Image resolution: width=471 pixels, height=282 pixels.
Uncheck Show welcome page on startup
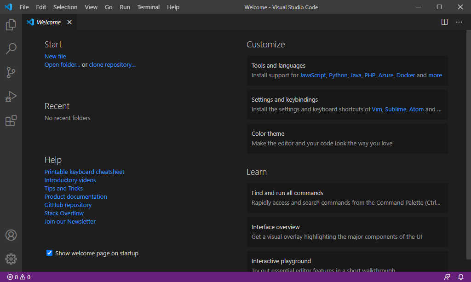click(49, 253)
